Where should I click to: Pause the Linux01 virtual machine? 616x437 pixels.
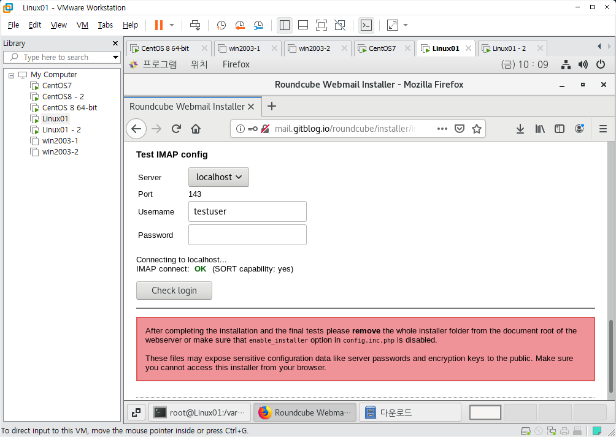(x=159, y=25)
